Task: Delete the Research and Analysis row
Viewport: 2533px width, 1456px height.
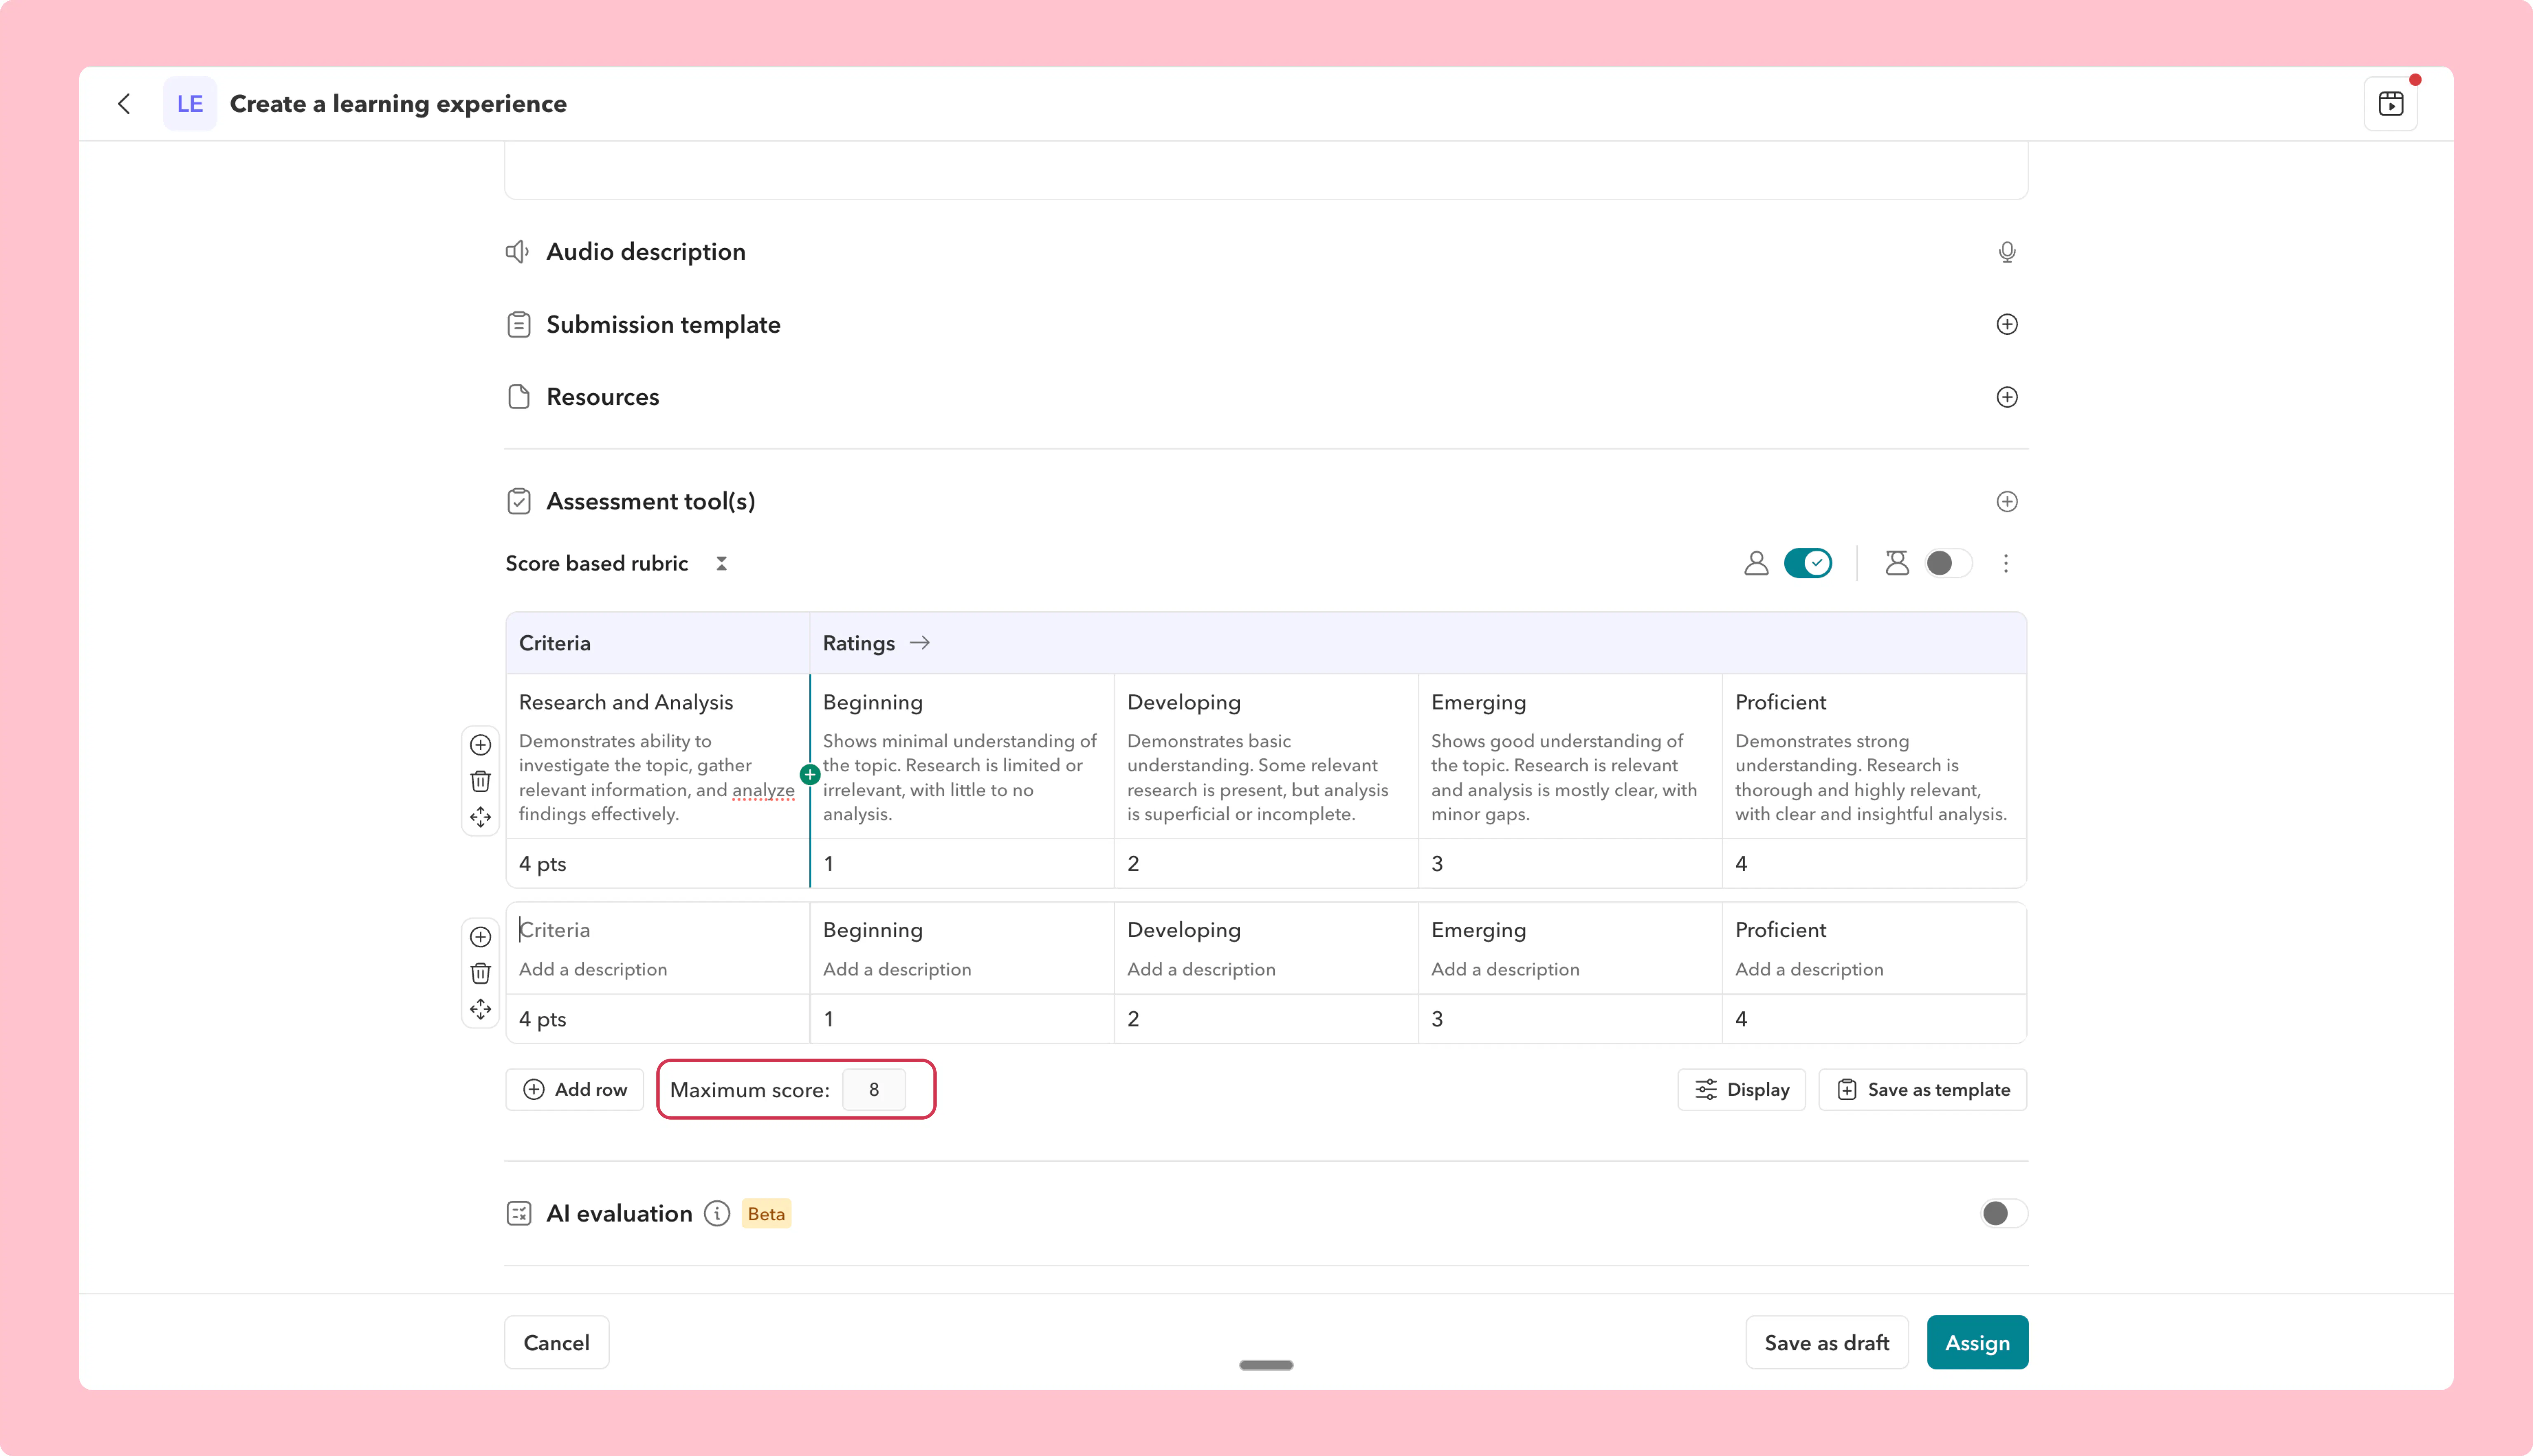Action: (481, 781)
